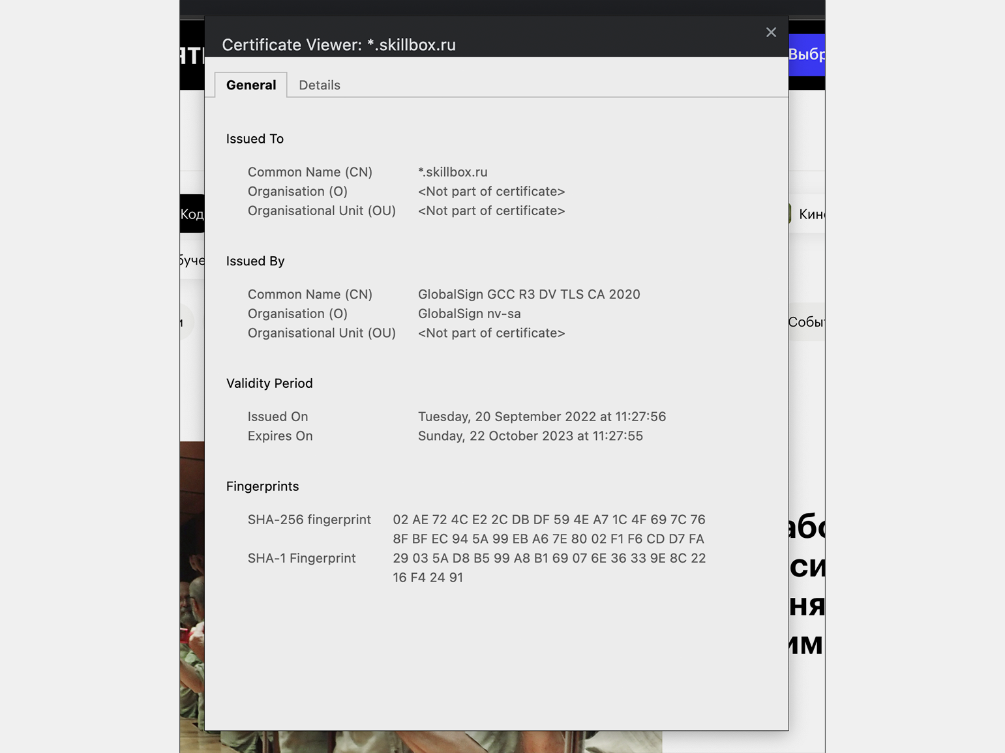Select the General tab
This screenshot has height=753, width=1005.
(251, 85)
